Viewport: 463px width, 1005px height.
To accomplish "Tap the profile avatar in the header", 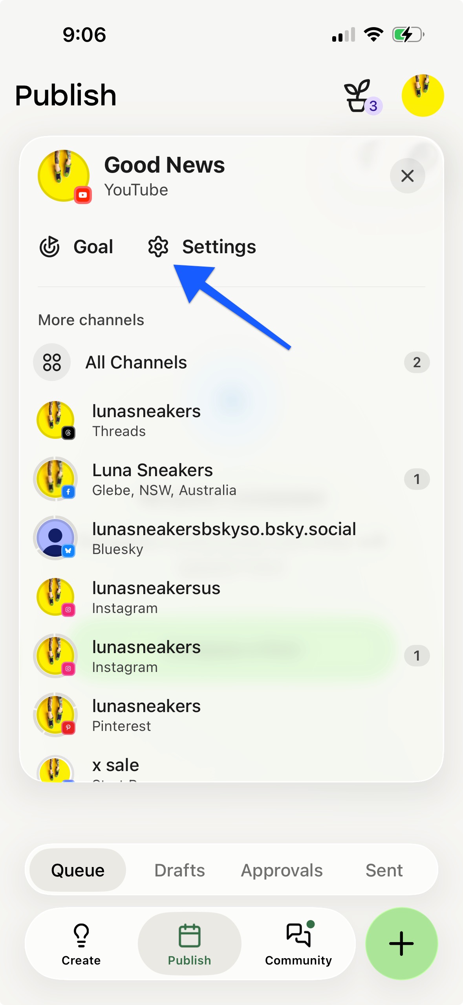I will [x=423, y=96].
